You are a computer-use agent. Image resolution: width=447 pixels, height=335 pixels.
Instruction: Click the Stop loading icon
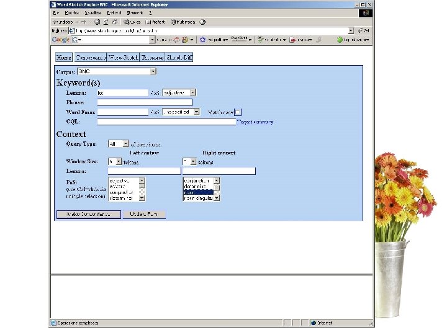97,22
